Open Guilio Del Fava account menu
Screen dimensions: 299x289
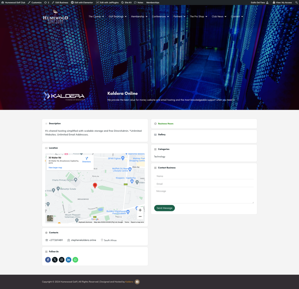260,2
